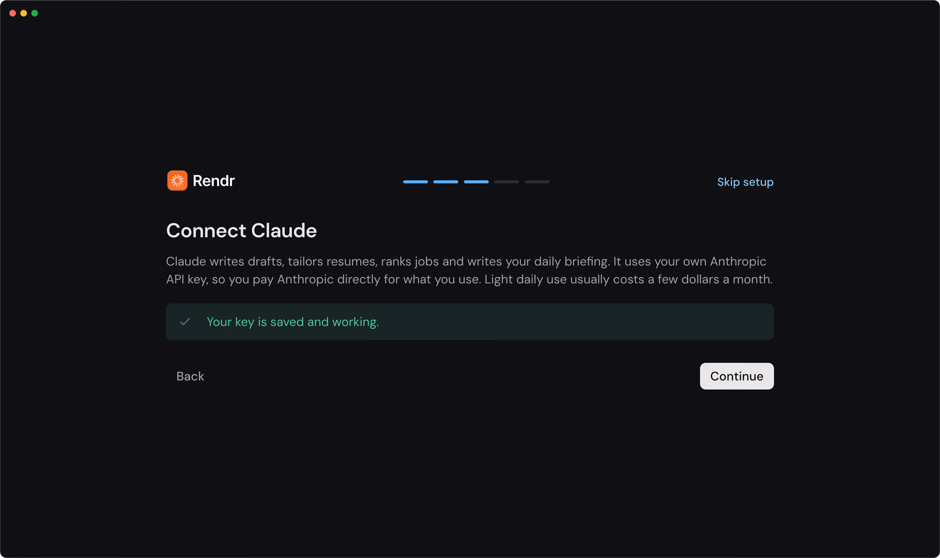Click the 'Your key is saved and working.' message

(293, 322)
